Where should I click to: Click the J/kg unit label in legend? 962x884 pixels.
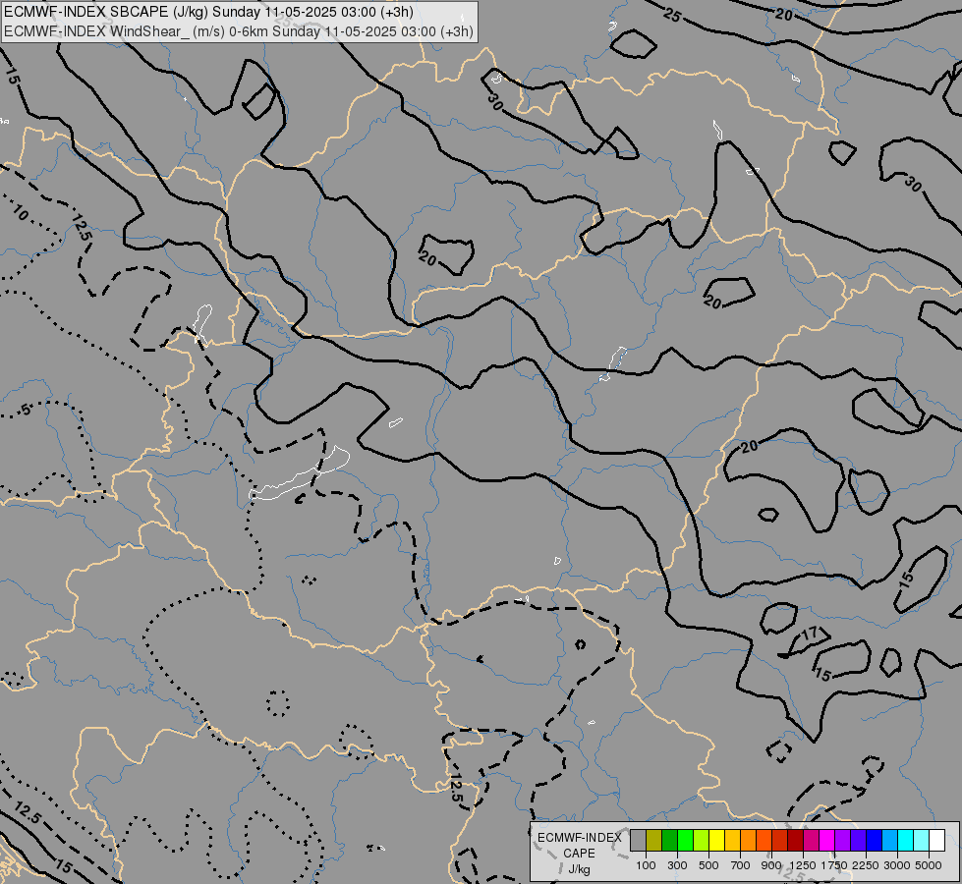[x=579, y=869]
